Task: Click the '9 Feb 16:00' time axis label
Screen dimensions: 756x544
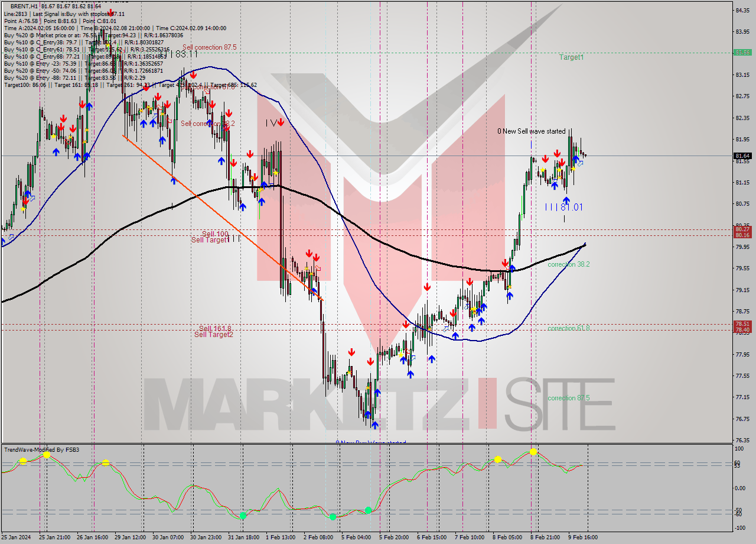Action: pyautogui.click(x=582, y=537)
